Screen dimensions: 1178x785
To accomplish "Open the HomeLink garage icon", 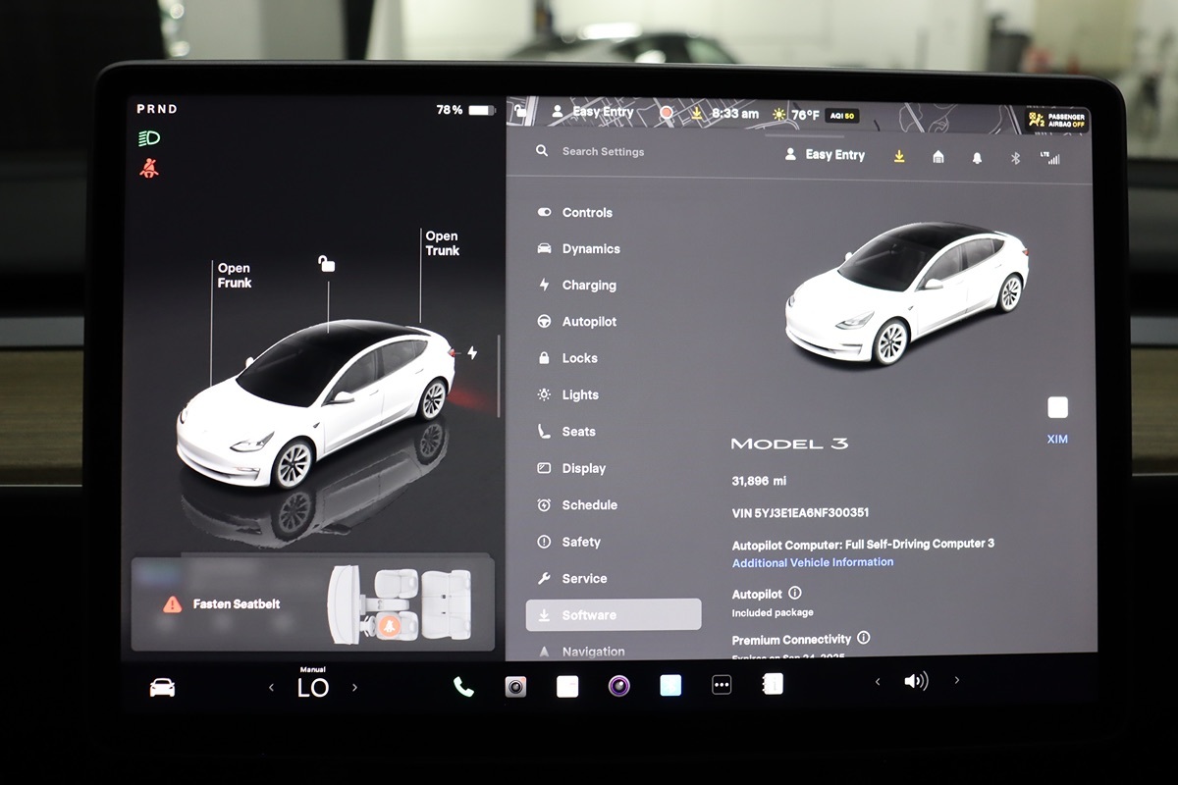I will 938,157.
